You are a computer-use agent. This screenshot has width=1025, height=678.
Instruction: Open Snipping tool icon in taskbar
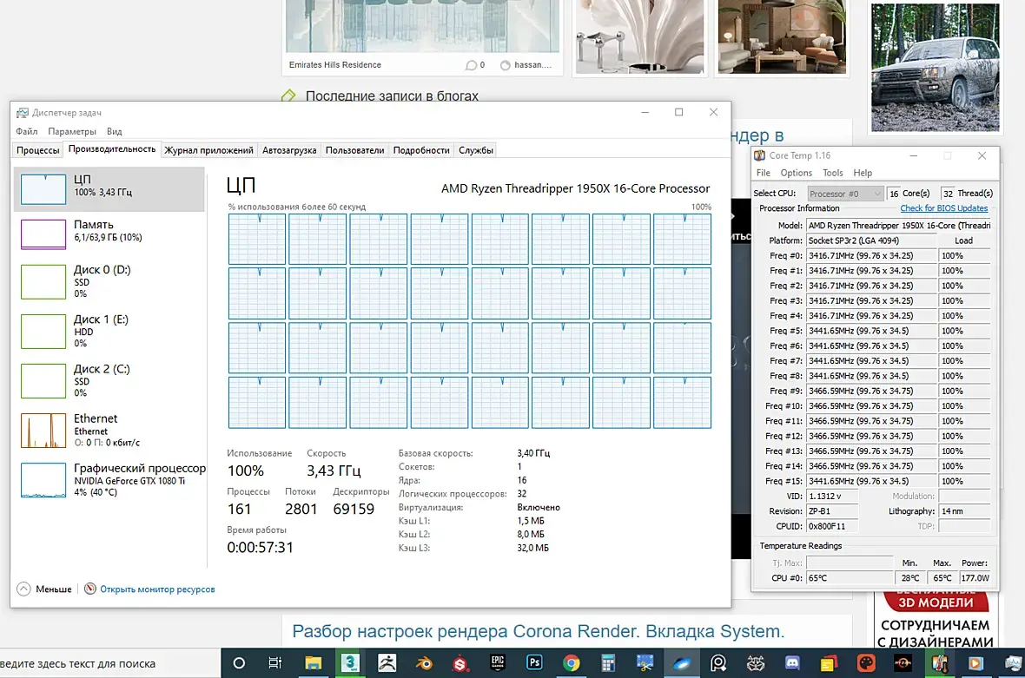[x=645, y=663]
